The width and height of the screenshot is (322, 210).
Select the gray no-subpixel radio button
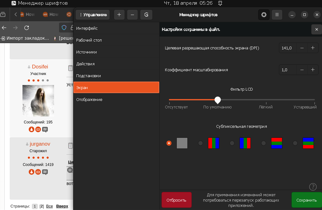(x=169, y=143)
